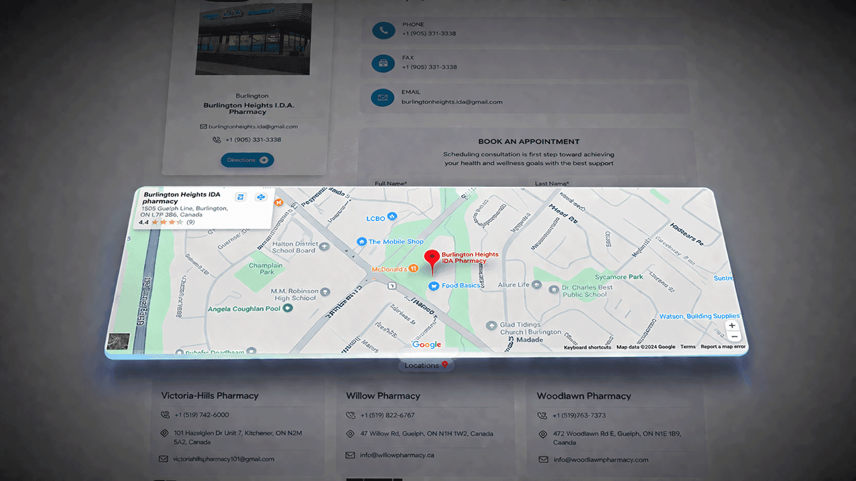
Task: Click the 472 Woodlawn Rd E address text
Action: (x=616, y=437)
